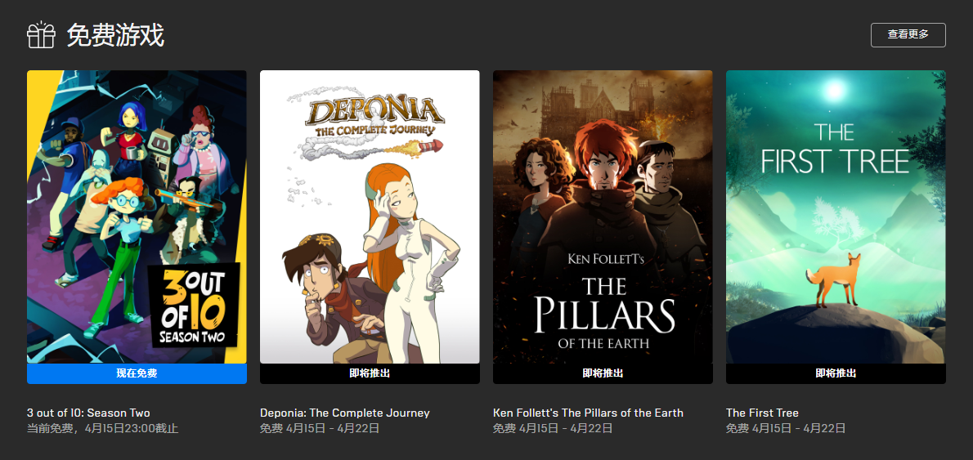
Task: Click the free dates text under Deponia
Action: coord(320,428)
